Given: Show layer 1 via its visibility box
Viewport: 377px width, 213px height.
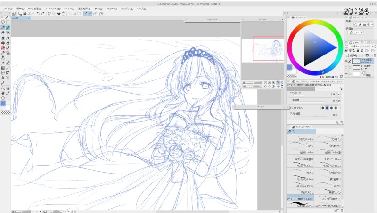Looking at the screenshot, I should pyautogui.click(x=346, y=68).
